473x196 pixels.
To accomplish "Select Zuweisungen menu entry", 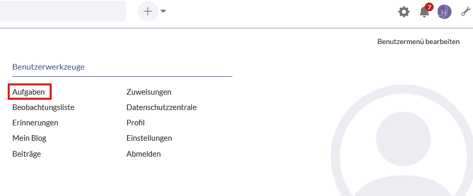I will click(x=149, y=92).
